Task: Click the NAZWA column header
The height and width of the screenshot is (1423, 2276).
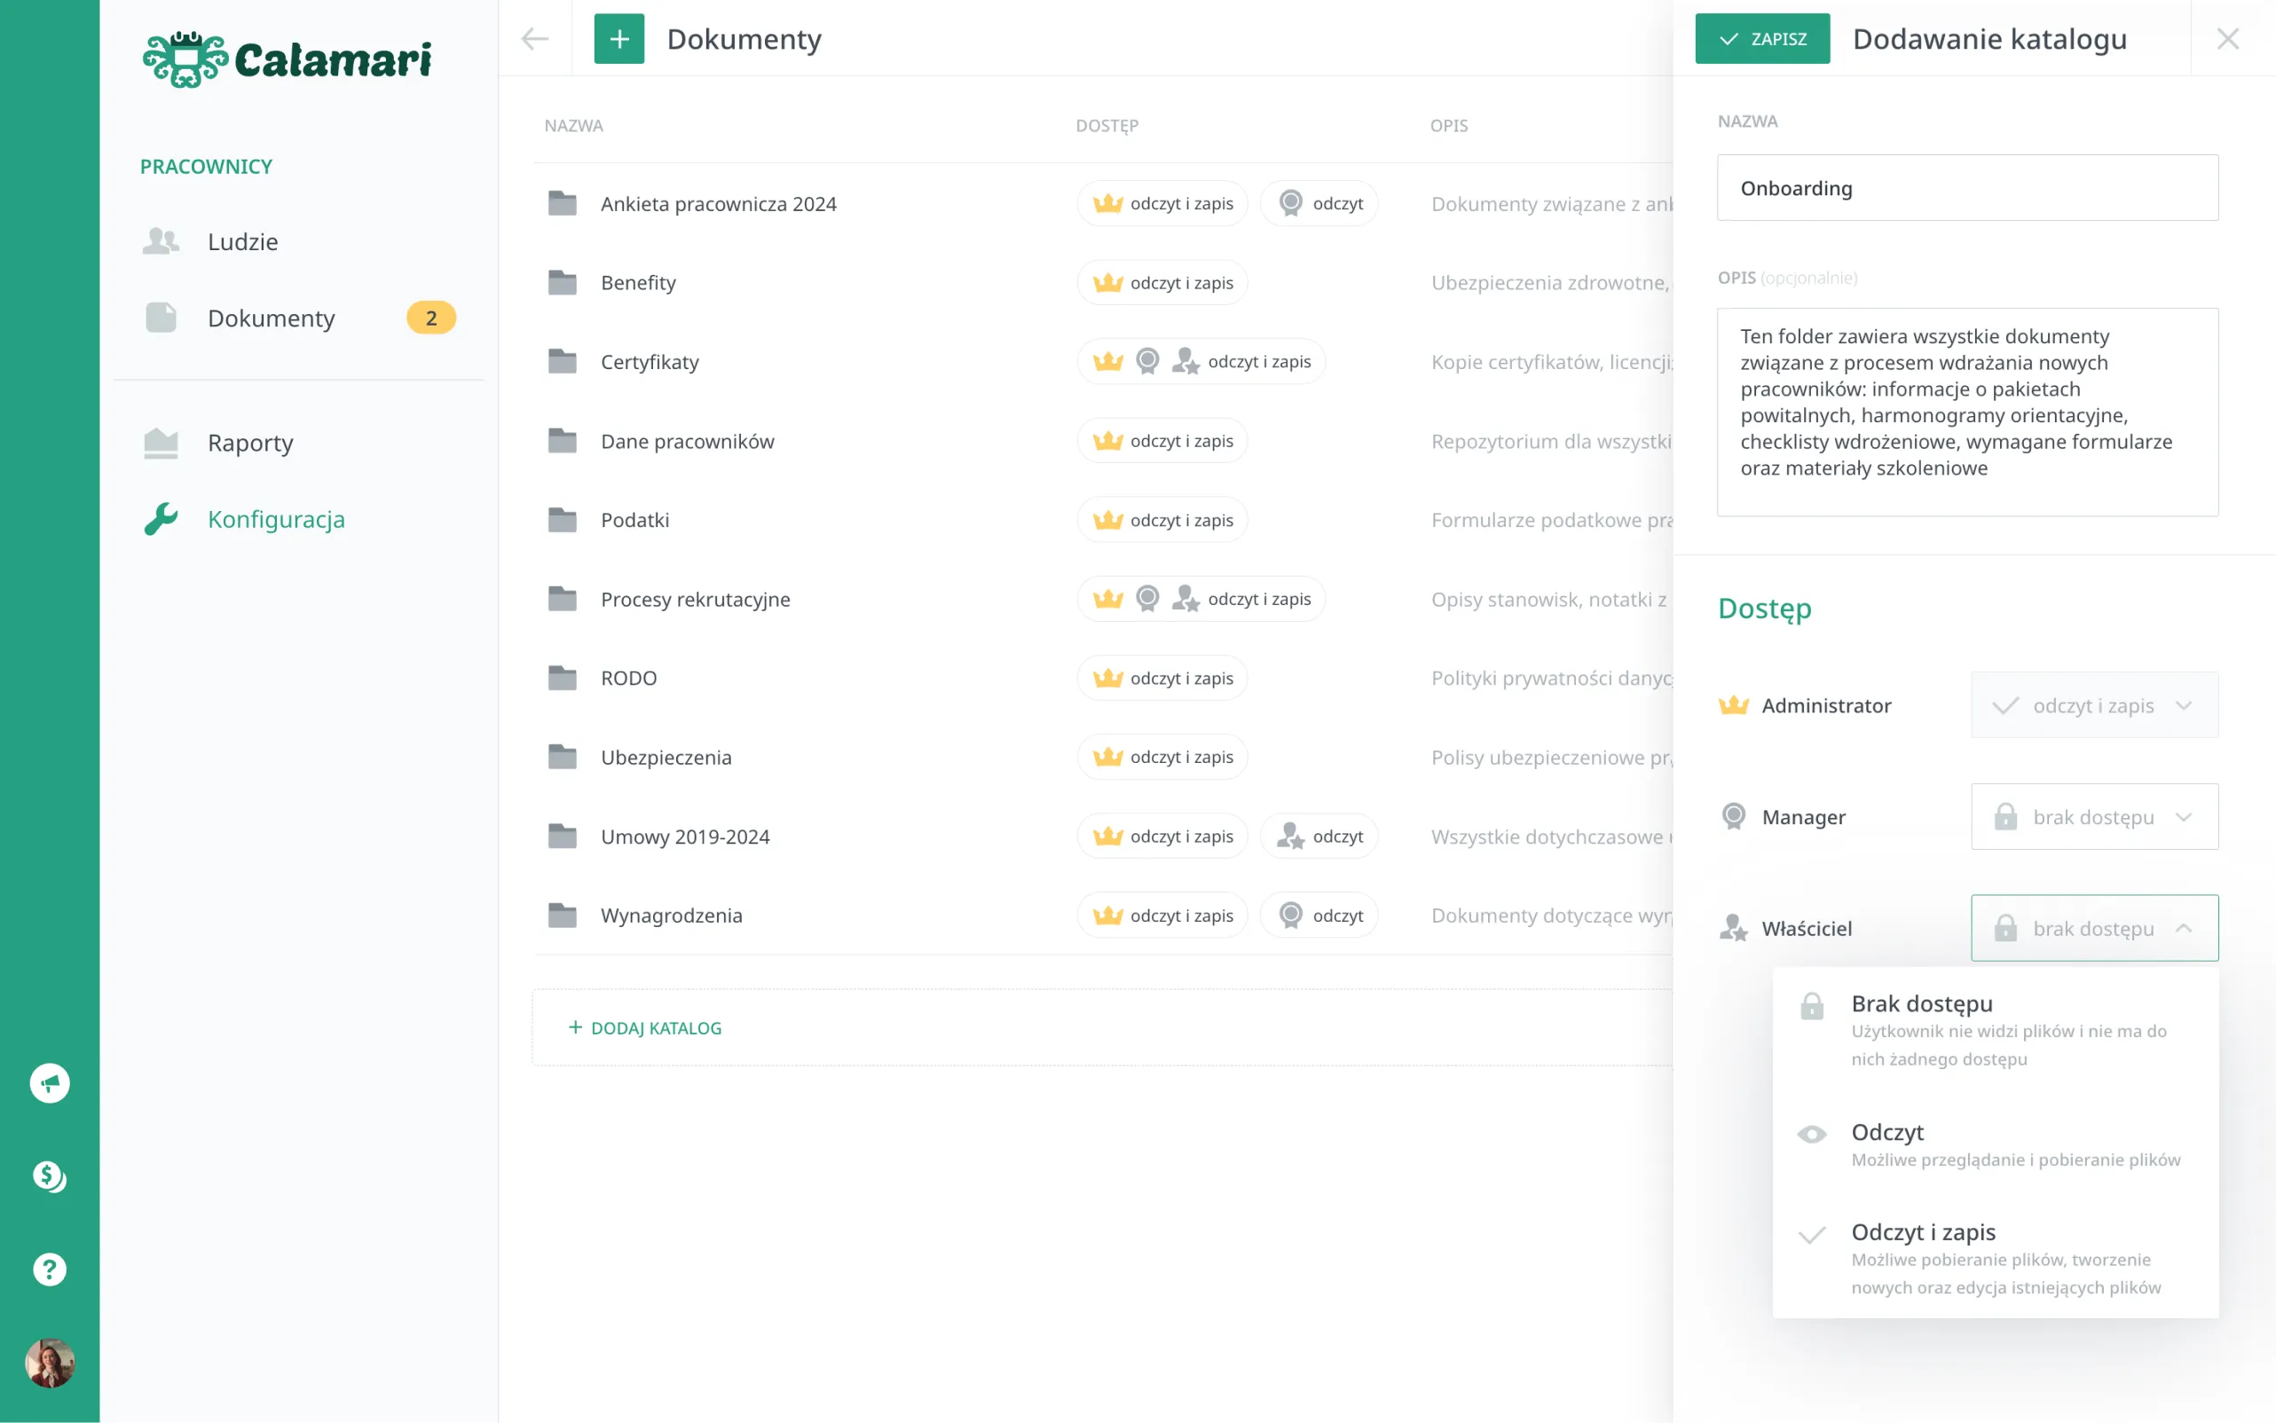Action: point(573,125)
